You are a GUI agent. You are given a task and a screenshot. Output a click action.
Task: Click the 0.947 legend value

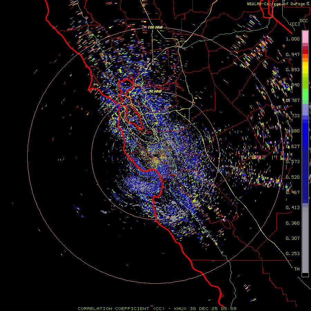pyautogui.click(x=293, y=54)
